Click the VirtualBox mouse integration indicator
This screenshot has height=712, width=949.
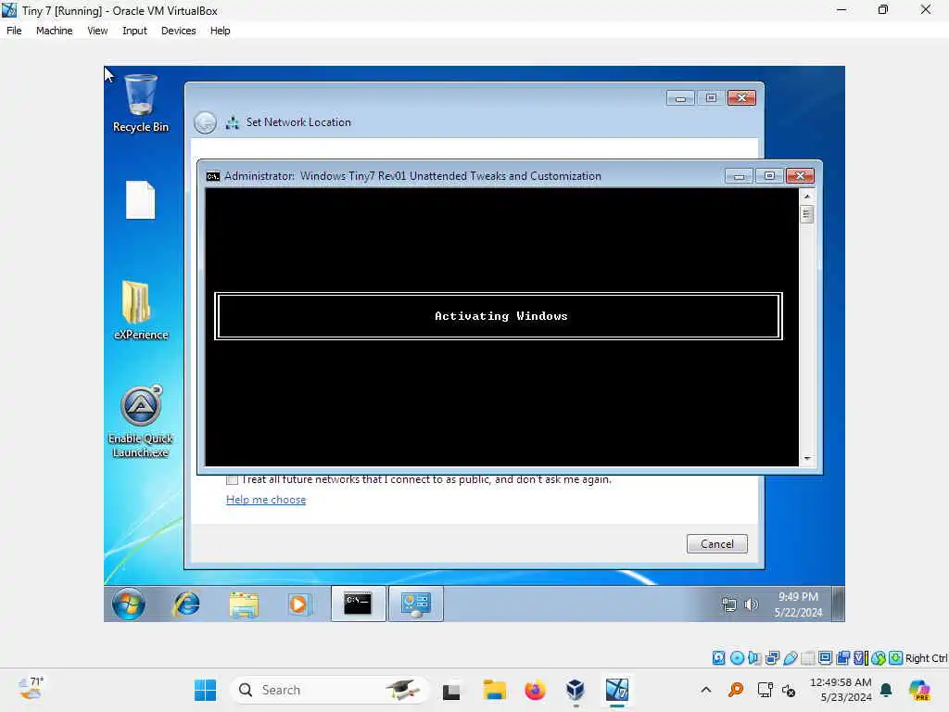pos(879,658)
